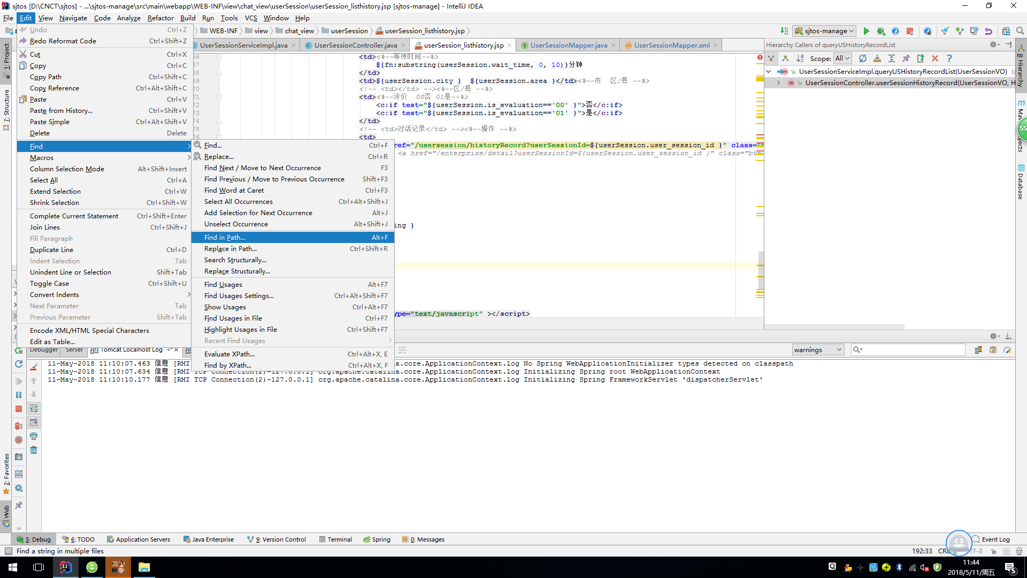
Task: Toggle Scroll to End in log console
Action: tap(34, 423)
